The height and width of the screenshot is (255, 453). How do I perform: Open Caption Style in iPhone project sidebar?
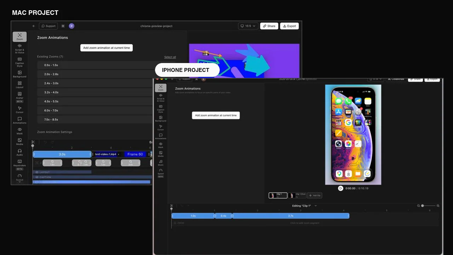pyautogui.click(x=161, y=109)
